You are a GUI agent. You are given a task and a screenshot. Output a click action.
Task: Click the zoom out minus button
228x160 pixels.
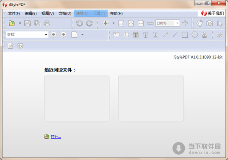click(x=150, y=23)
